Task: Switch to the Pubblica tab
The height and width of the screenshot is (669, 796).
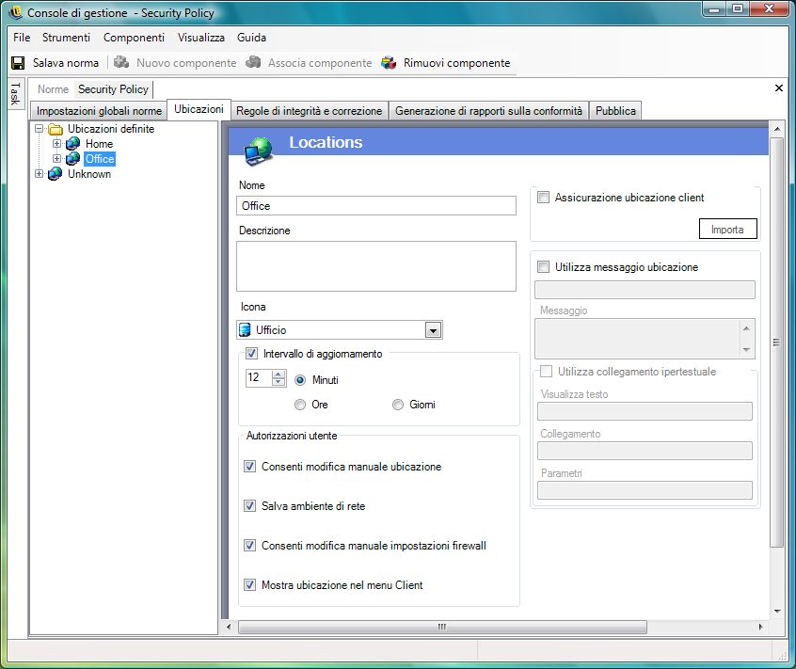Action: coord(615,111)
